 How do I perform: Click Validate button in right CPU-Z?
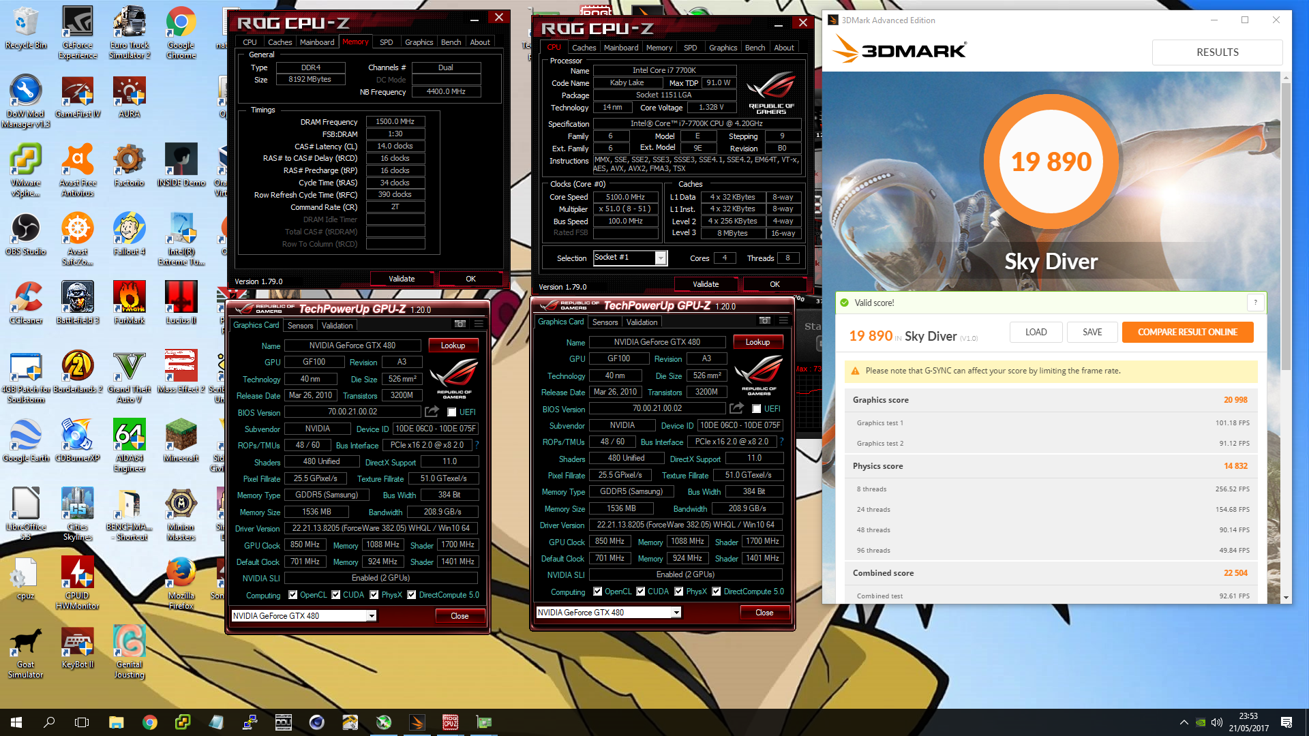point(706,284)
